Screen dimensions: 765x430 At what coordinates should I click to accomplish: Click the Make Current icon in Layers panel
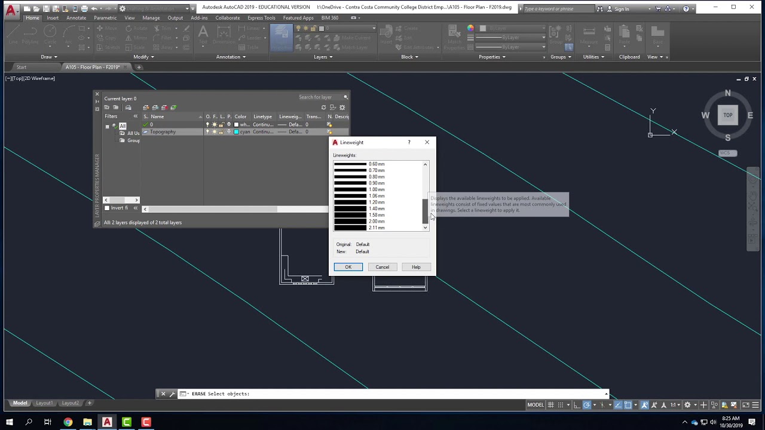(336, 38)
